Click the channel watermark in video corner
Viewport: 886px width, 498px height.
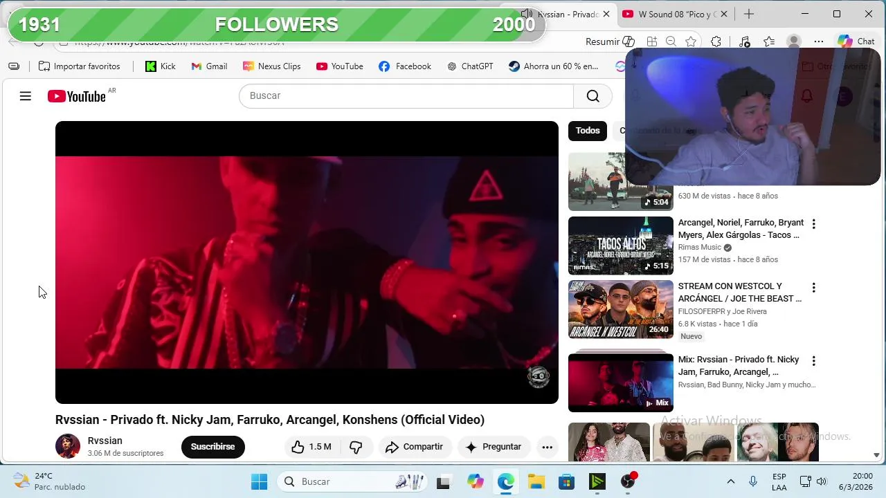[x=539, y=377]
